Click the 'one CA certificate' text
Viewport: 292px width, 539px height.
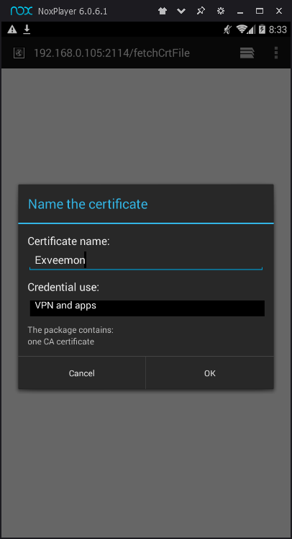tap(60, 342)
